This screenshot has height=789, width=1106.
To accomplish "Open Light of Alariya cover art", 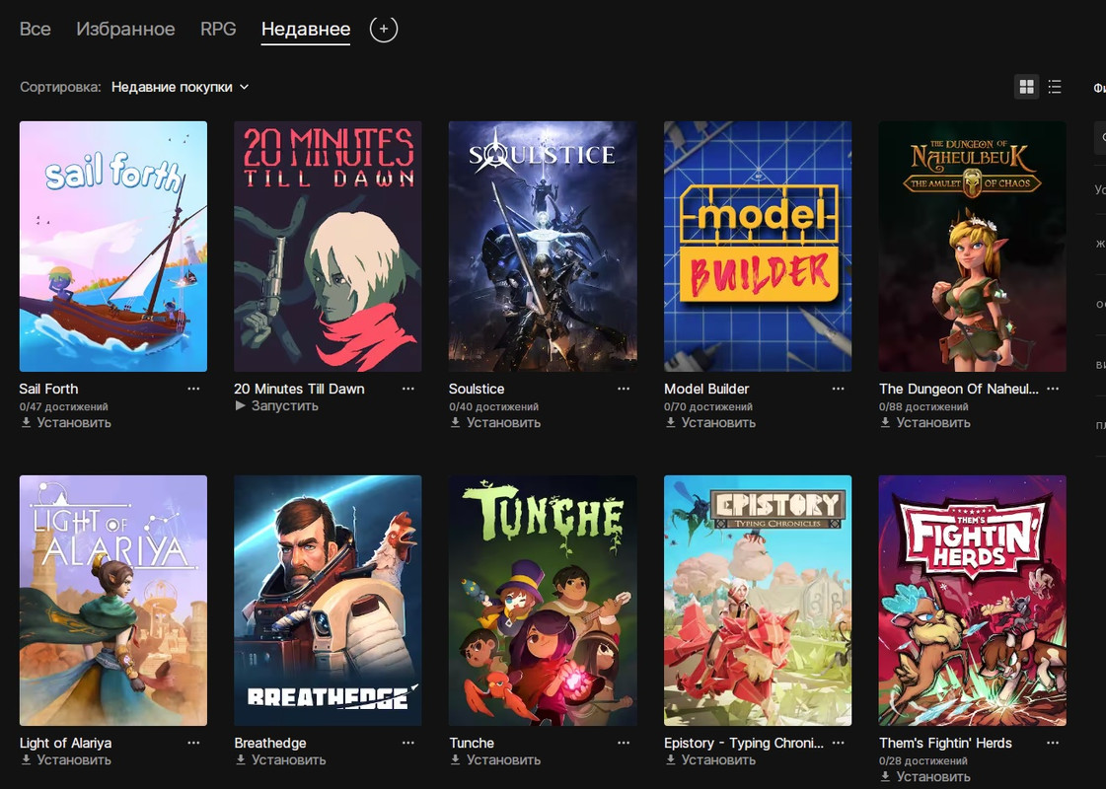I will tap(113, 600).
